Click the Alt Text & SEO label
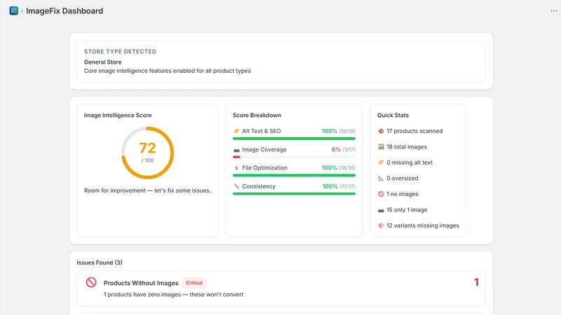 tap(262, 131)
